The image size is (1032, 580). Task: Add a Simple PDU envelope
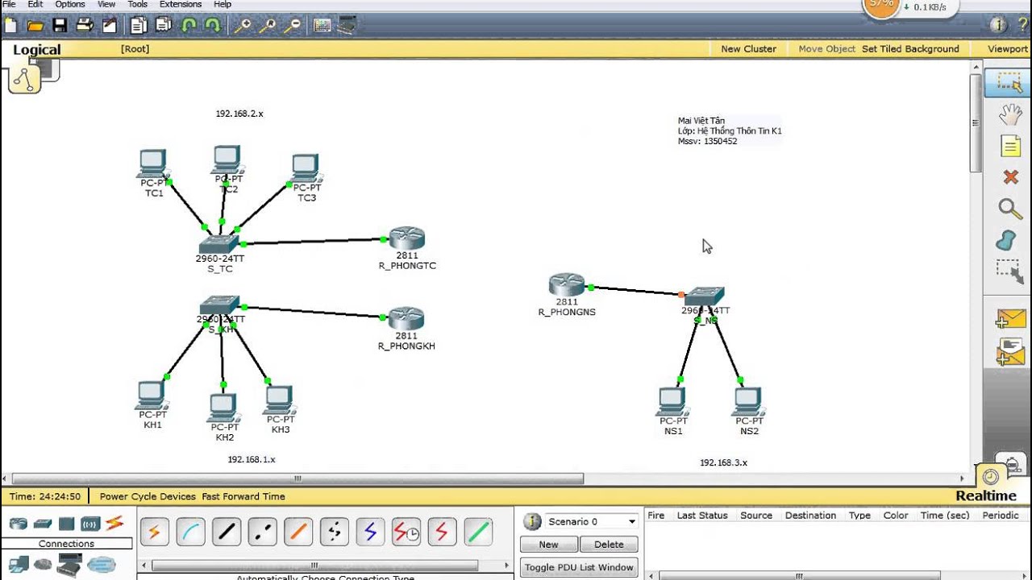[1010, 319]
